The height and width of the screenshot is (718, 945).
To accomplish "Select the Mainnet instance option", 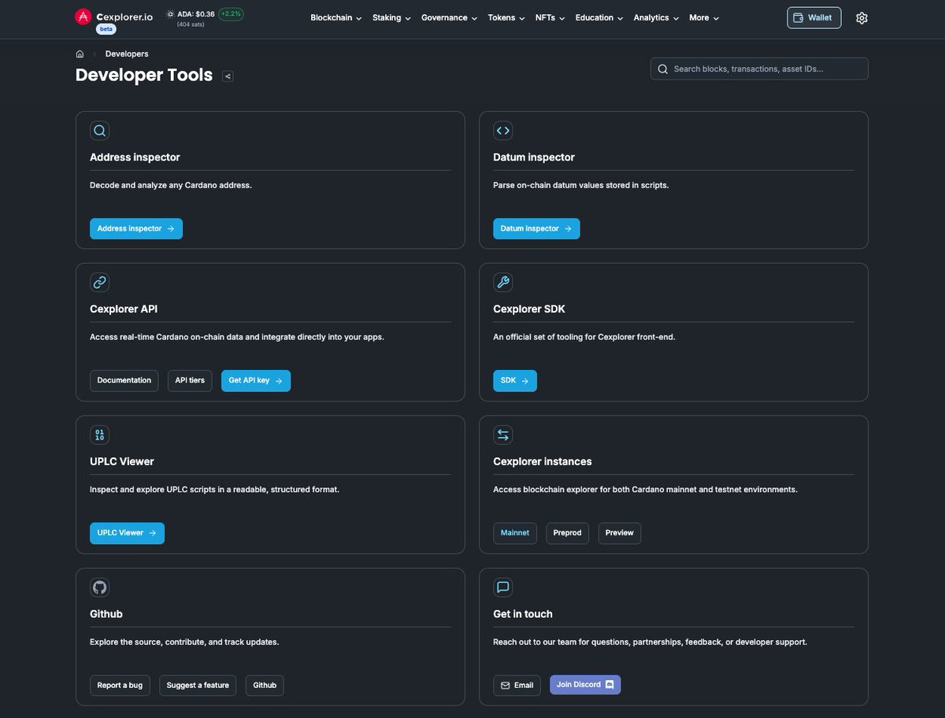I will pyautogui.click(x=515, y=533).
